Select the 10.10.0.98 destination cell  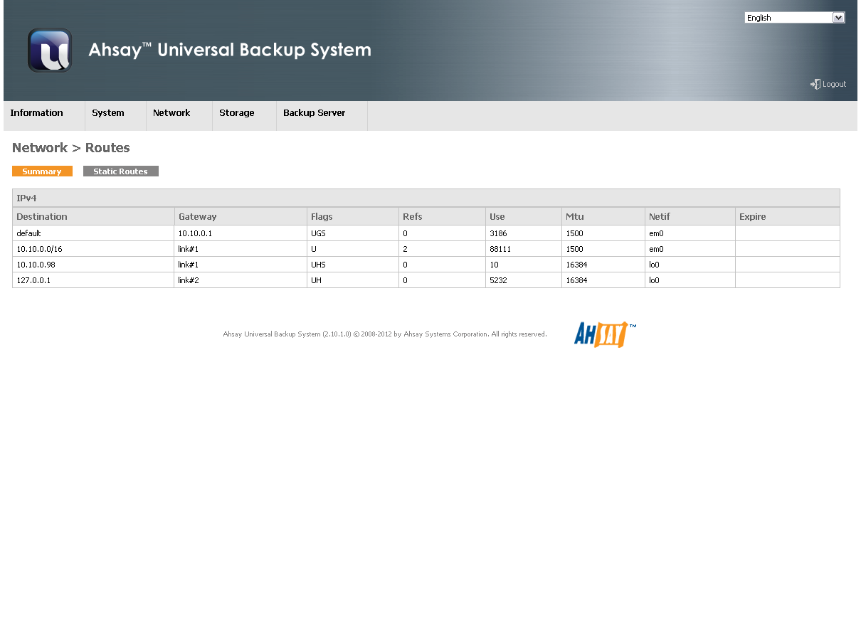tap(93, 265)
